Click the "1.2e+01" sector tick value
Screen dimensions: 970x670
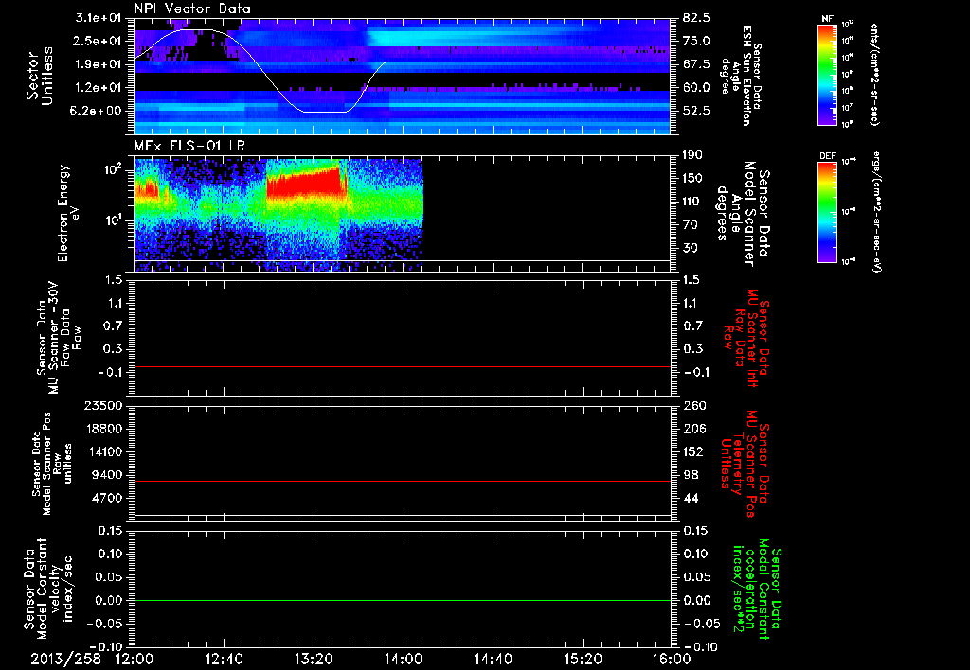100,88
